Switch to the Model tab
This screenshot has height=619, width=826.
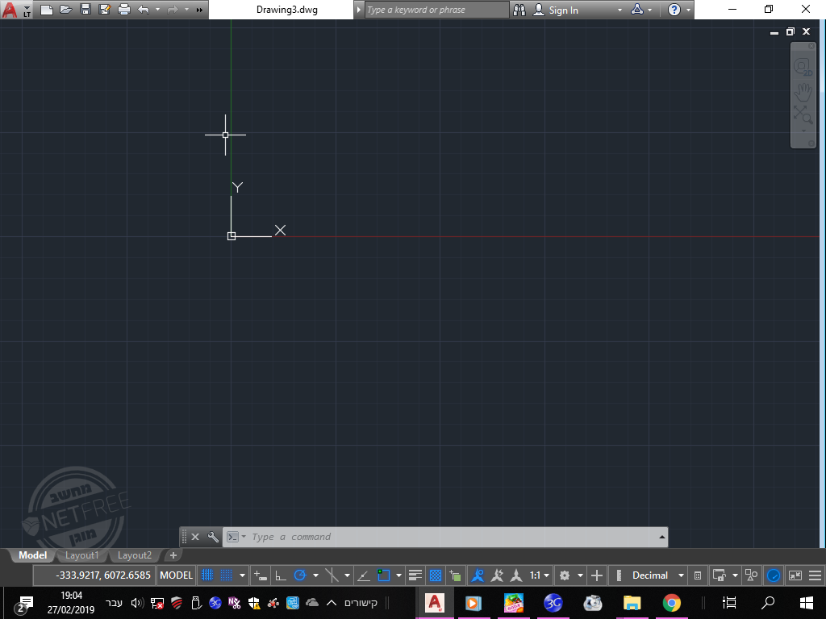click(32, 555)
